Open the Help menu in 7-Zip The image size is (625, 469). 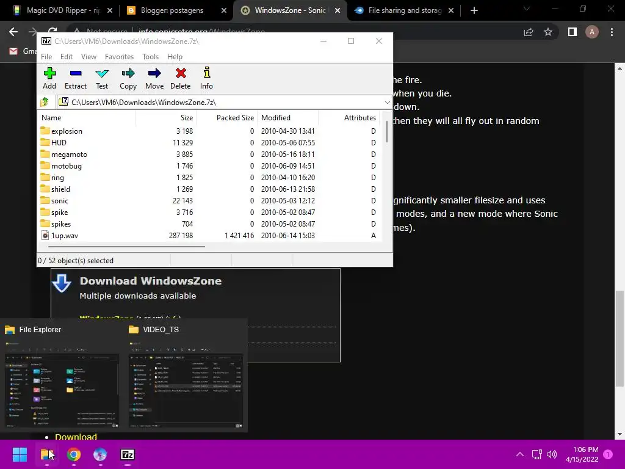[175, 57]
